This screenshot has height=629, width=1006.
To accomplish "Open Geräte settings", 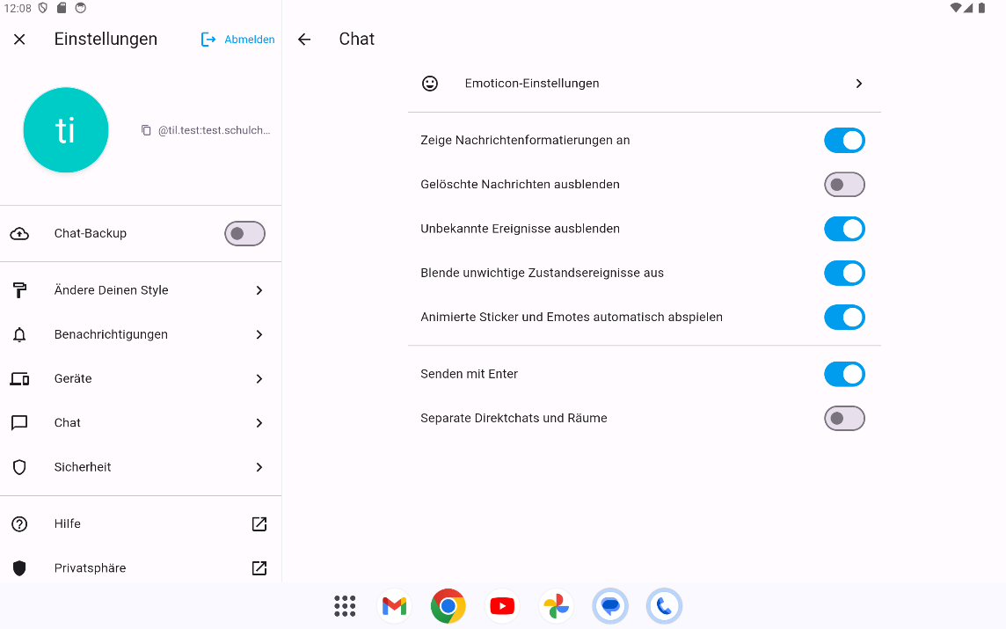I will 141,378.
